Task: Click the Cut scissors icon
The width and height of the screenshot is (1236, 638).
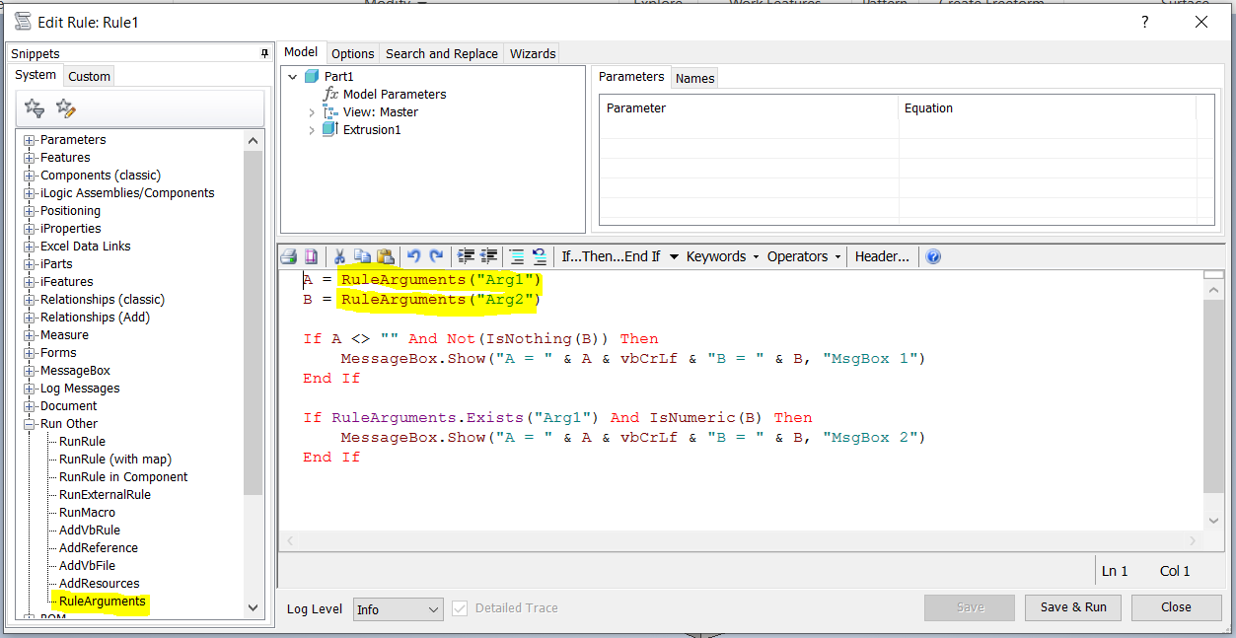Action: (x=339, y=256)
